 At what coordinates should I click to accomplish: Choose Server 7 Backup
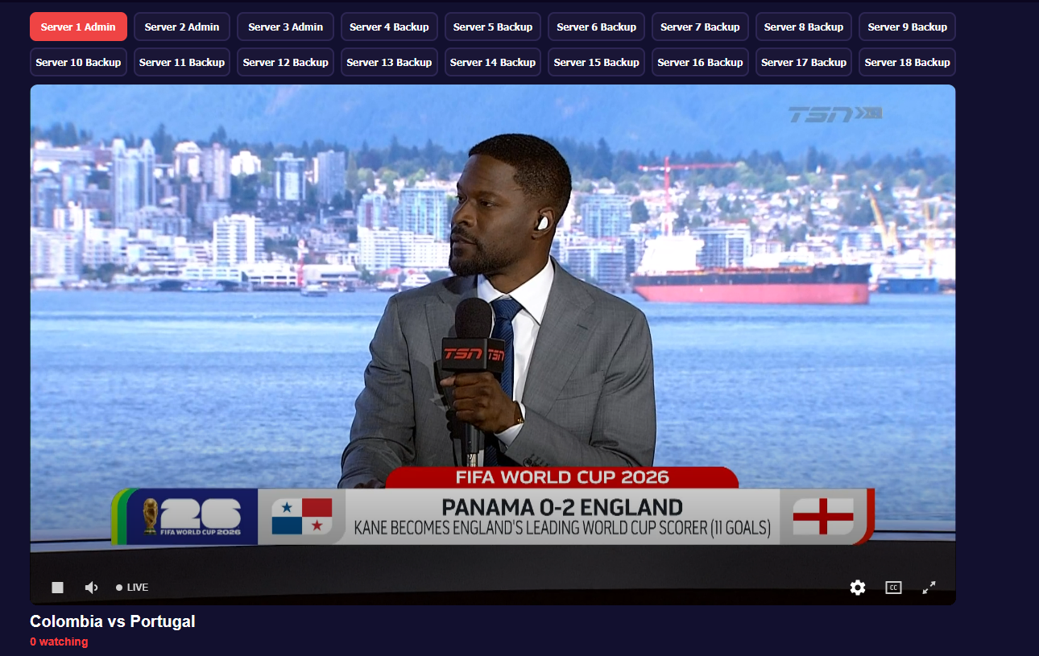point(700,27)
